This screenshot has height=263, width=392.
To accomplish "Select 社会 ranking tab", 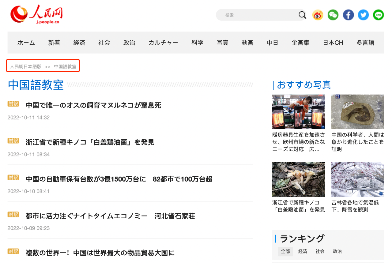I will click(x=320, y=251).
